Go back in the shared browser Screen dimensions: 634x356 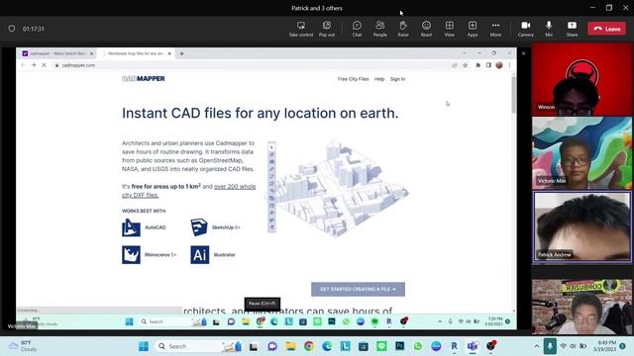[23, 65]
